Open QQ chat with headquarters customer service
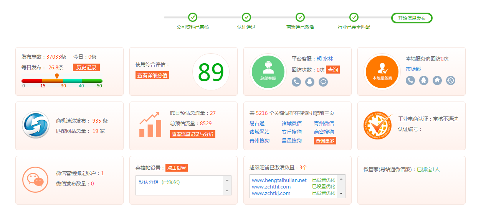481x218 pixels. (x=310, y=82)
